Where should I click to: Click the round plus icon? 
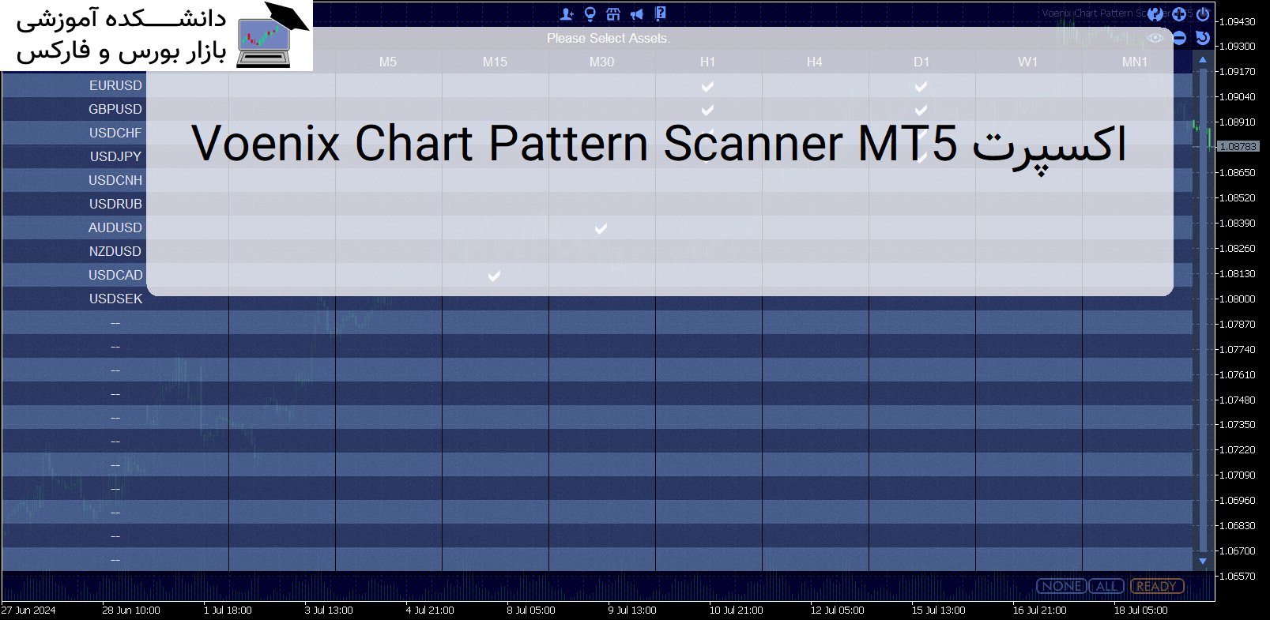(x=1179, y=14)
